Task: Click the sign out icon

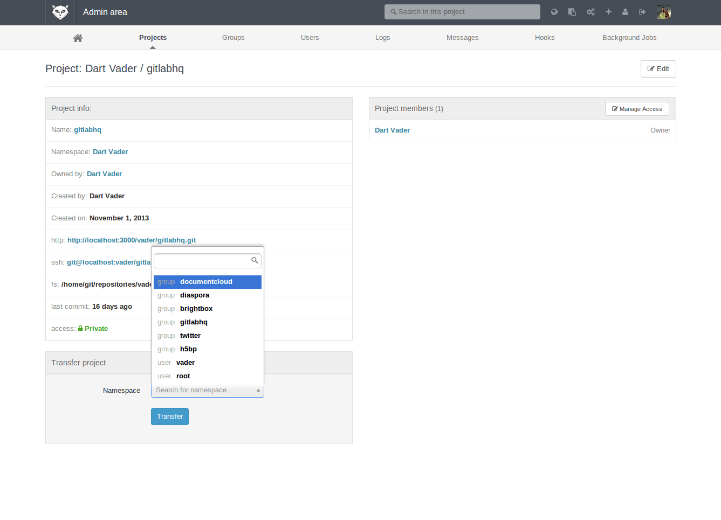Action: coord(642,12)
